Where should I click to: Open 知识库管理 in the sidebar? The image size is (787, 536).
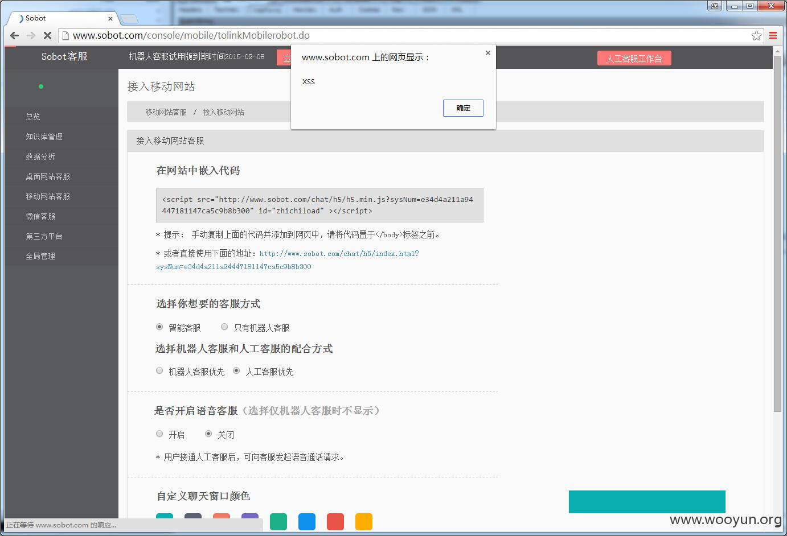(x=44, y=137)
